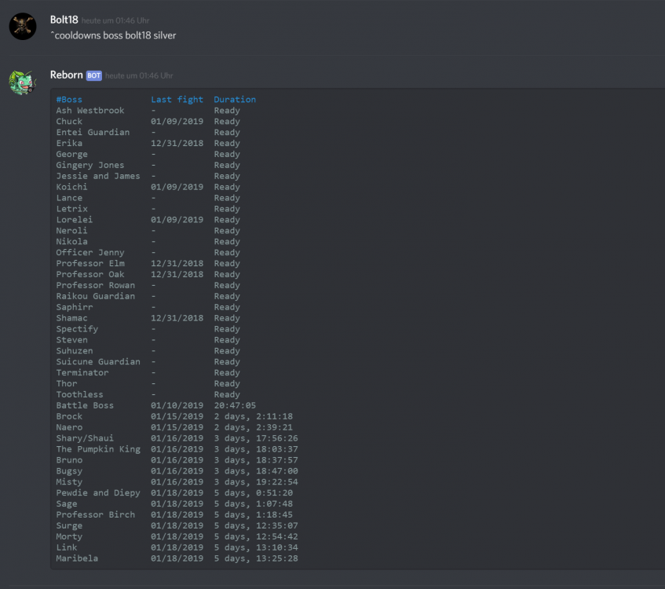The width and height of the screenshot is (665, 589).
Task: Click the Reborn username
Action: 66,75
